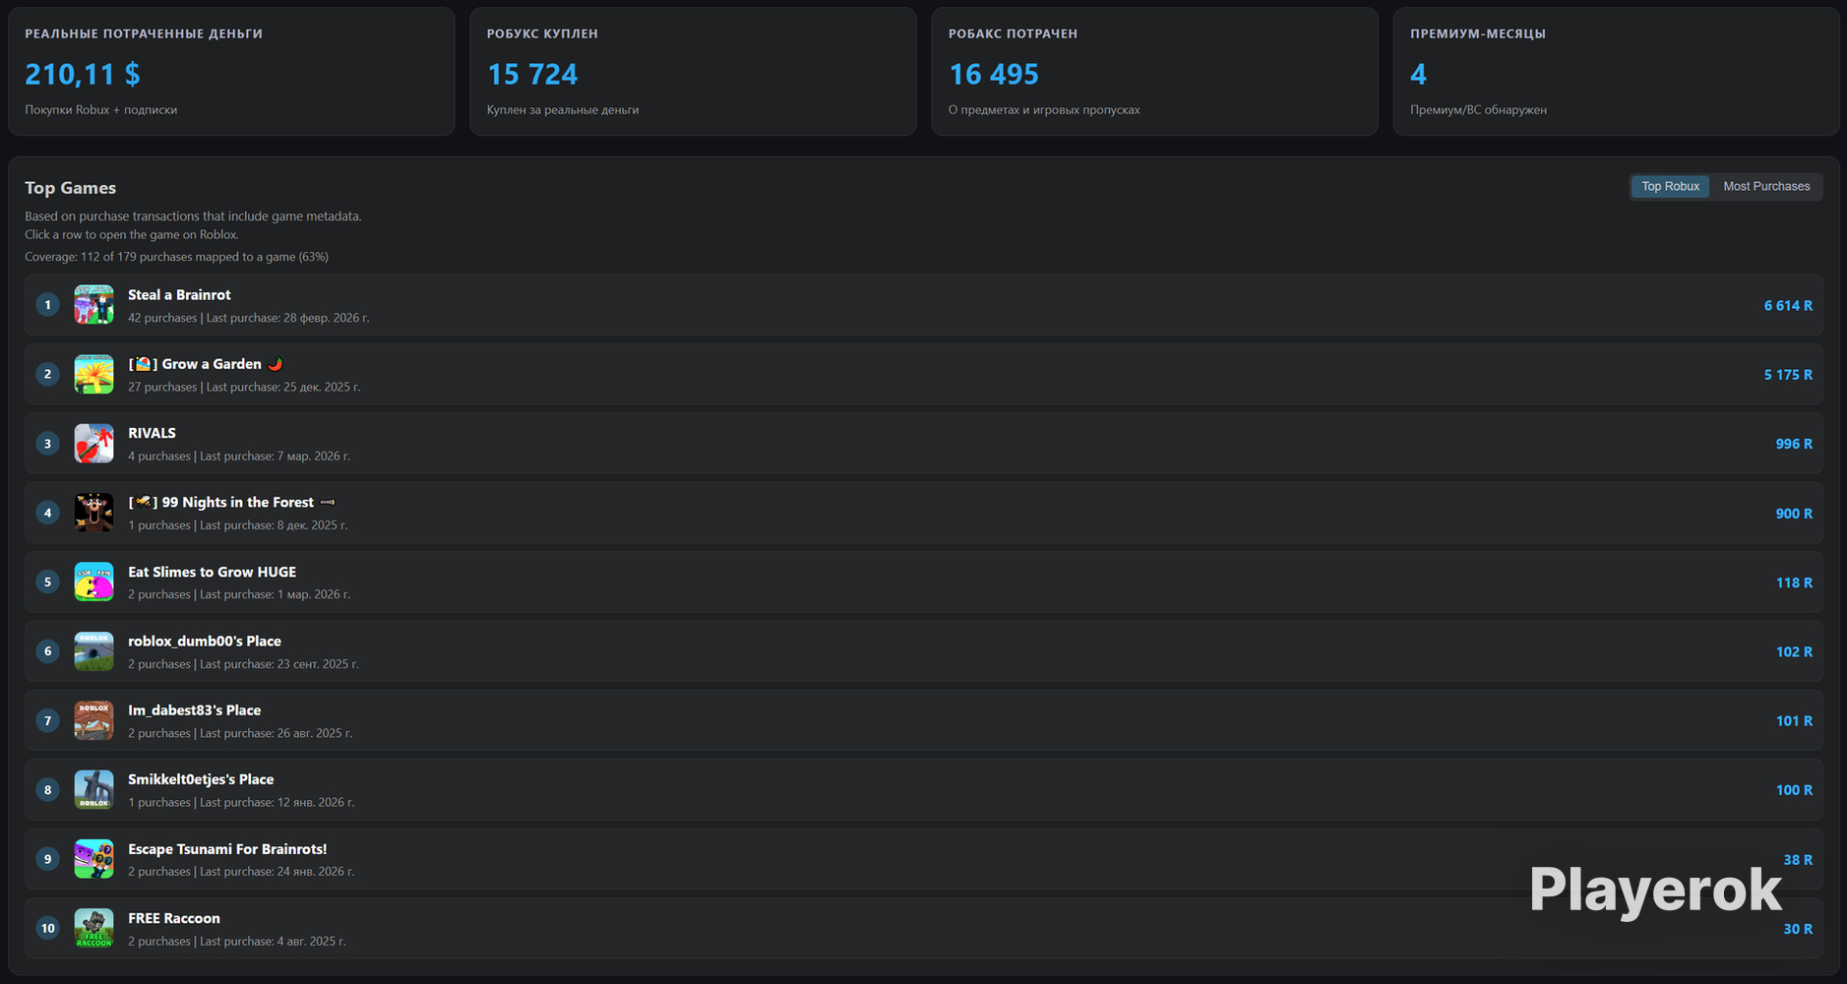The width and height of the screenshot is (1847, 984).
Task: Click the rank 4 badge
Action: [x=47, y=513]
